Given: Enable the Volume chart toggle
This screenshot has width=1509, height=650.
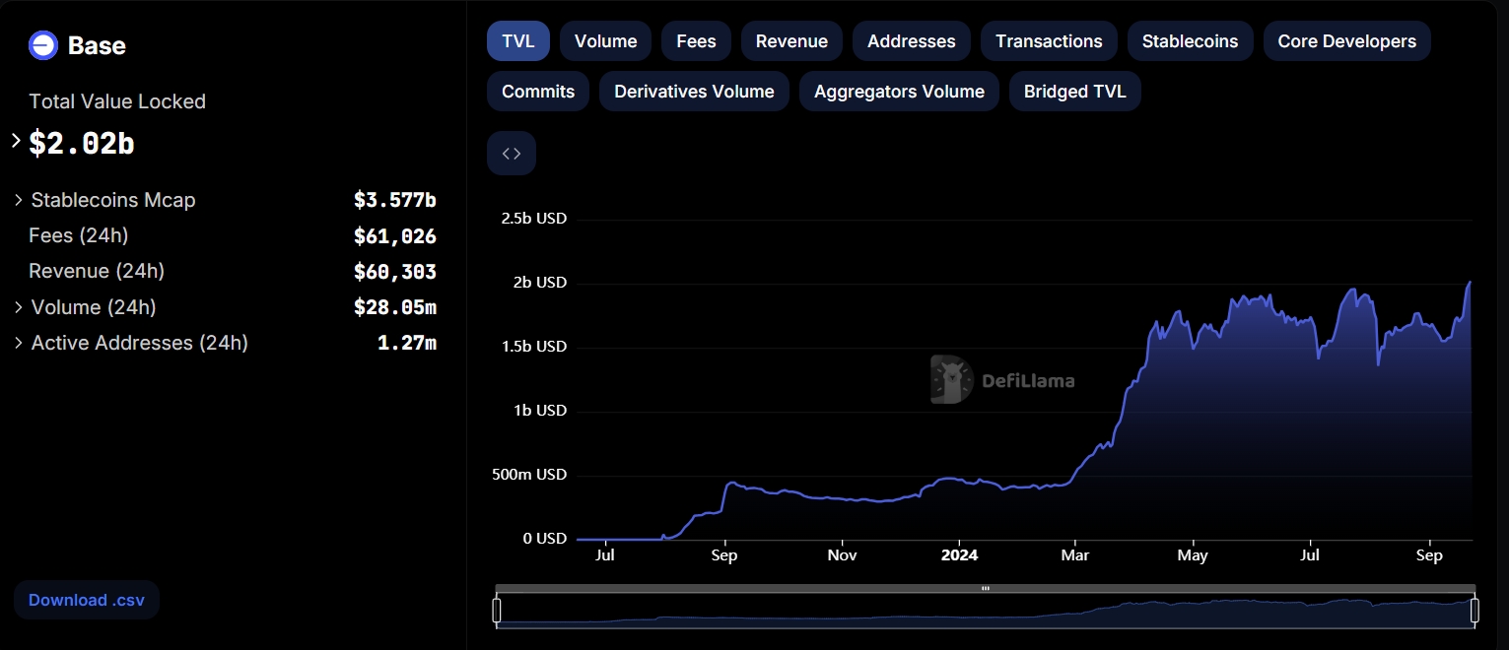Looking at the screenshot, I should 605,41.
